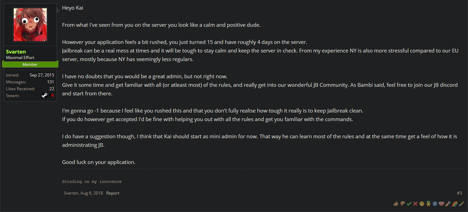Click the SR icon next to Steam
This screenshot has height=212, width=468.
[52, 95]
